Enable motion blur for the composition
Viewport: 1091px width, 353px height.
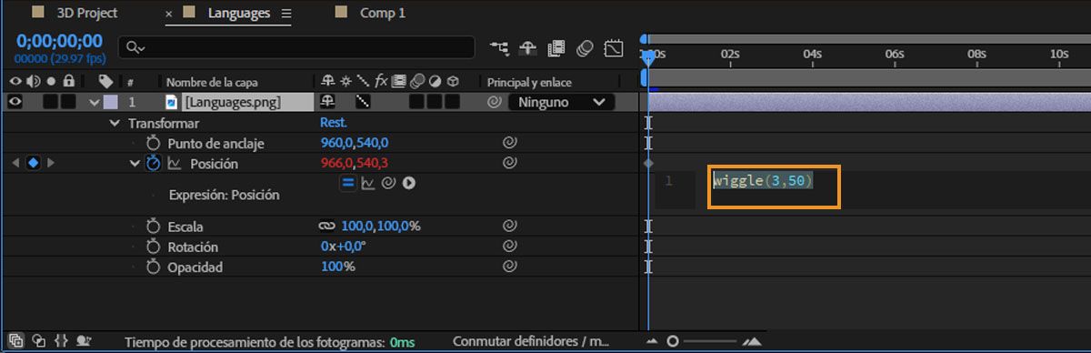[x=586, y=47]
